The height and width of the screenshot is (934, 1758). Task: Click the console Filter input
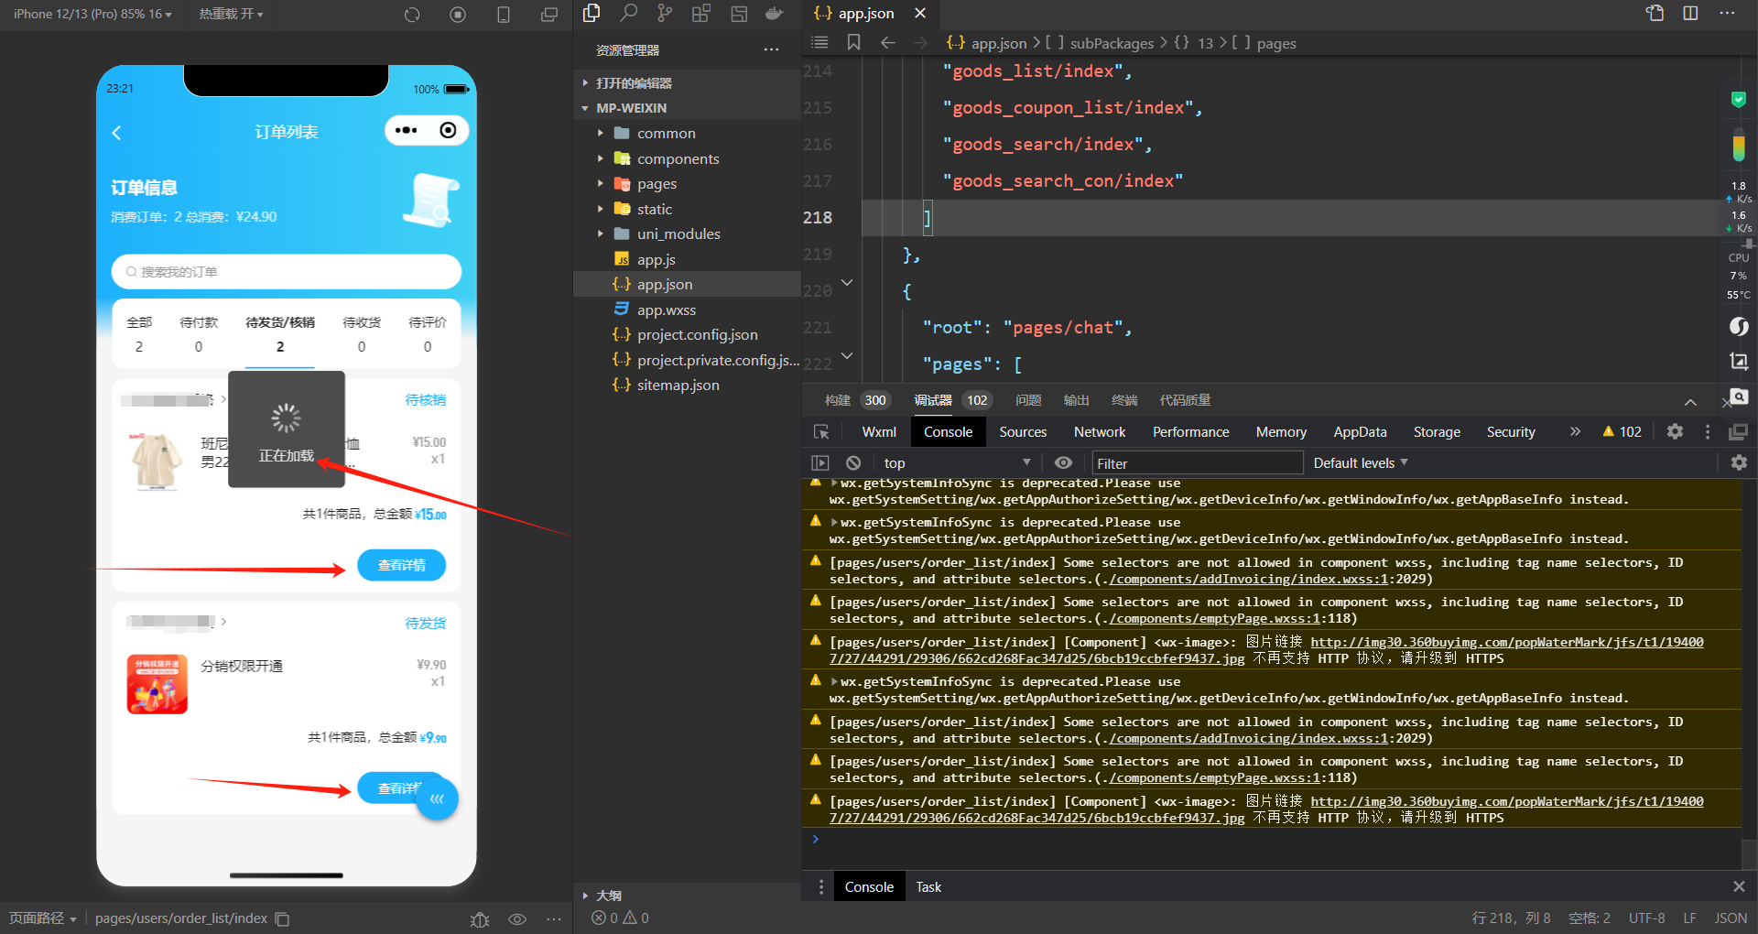click(x=1197, y=463)
